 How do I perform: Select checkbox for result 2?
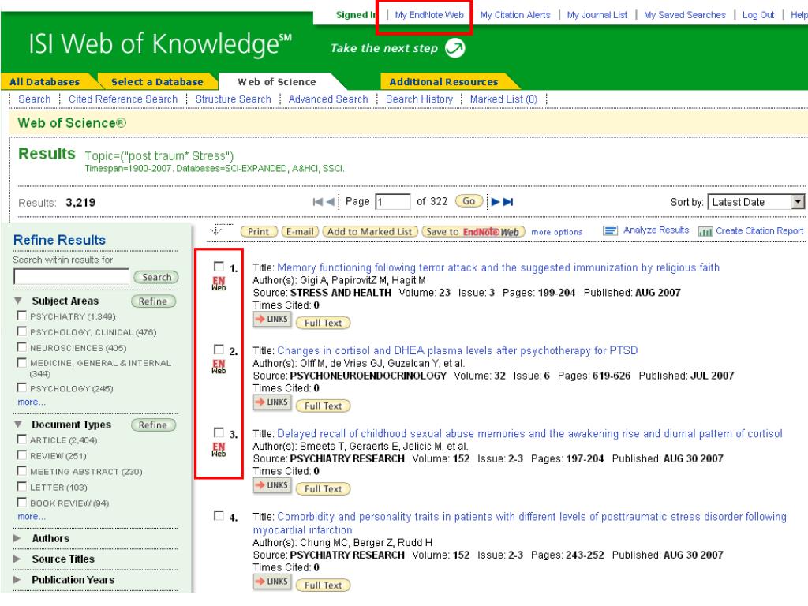point(219,350)
